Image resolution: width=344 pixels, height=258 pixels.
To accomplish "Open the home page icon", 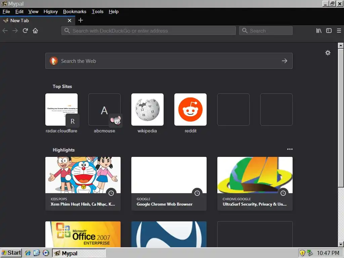I will (x=35, y=31).
